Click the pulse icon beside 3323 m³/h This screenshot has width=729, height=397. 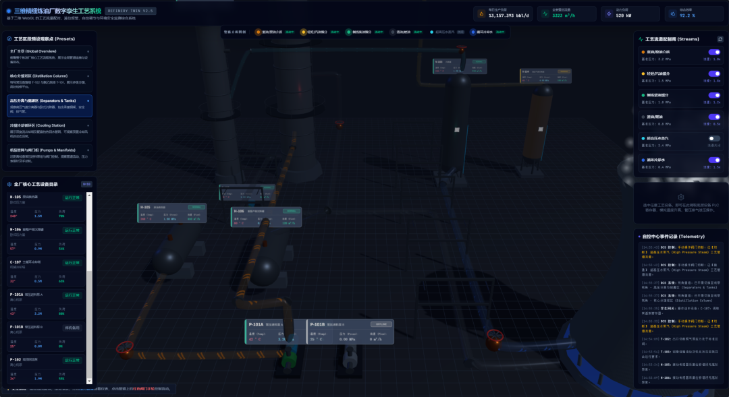coord(545,14)
